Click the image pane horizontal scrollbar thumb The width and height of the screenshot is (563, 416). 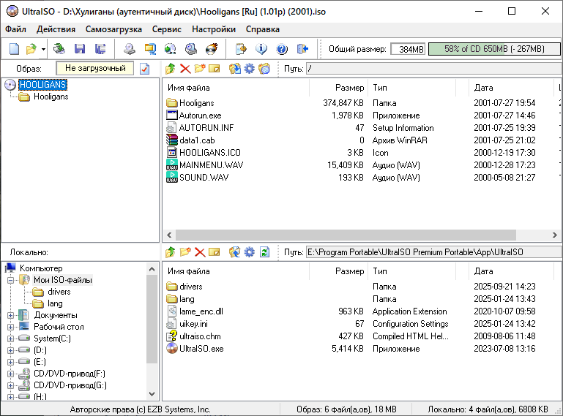coord(346,235)
